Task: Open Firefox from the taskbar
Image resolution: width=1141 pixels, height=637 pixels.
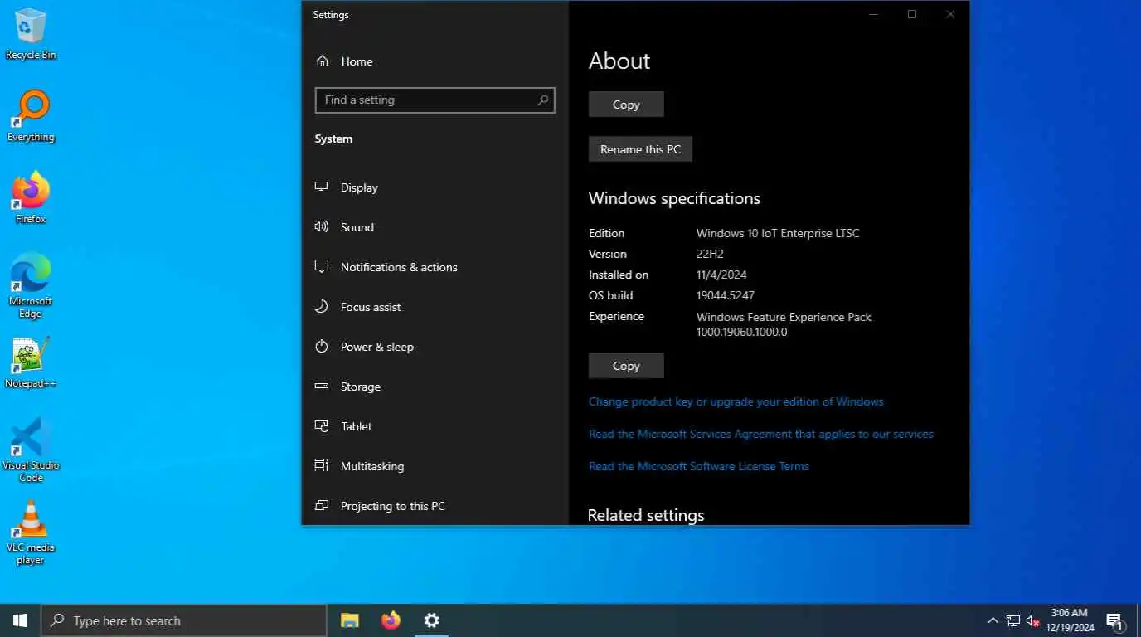Action: (x=391, y=620)
